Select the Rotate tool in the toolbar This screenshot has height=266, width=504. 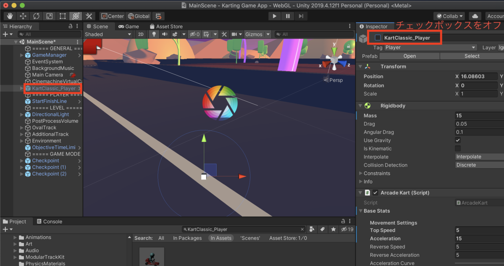[36, 16]
